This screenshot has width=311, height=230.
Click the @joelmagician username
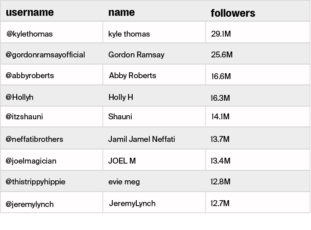[31, 161]
